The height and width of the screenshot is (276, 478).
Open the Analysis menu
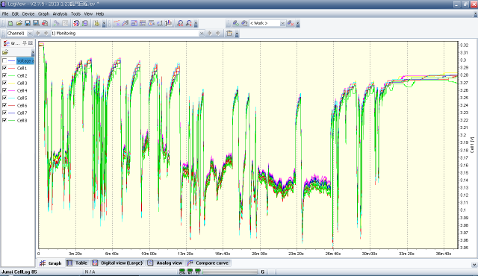(60, 13)
